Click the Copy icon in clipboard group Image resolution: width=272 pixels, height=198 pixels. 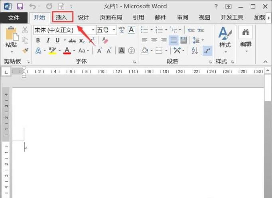pos(25,40)
